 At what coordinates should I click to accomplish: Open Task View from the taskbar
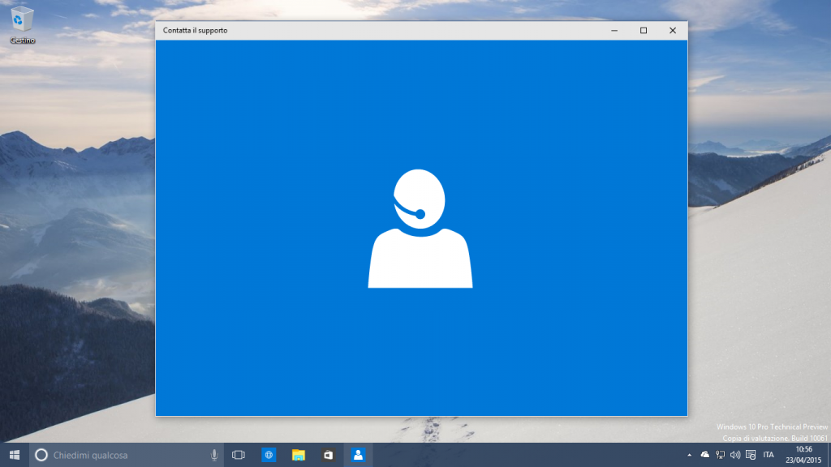click(x=239, y=455)
